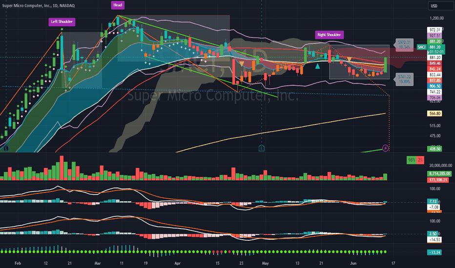
Task: Click the $972.31 10.34% target callout
Action: point(404,44)
